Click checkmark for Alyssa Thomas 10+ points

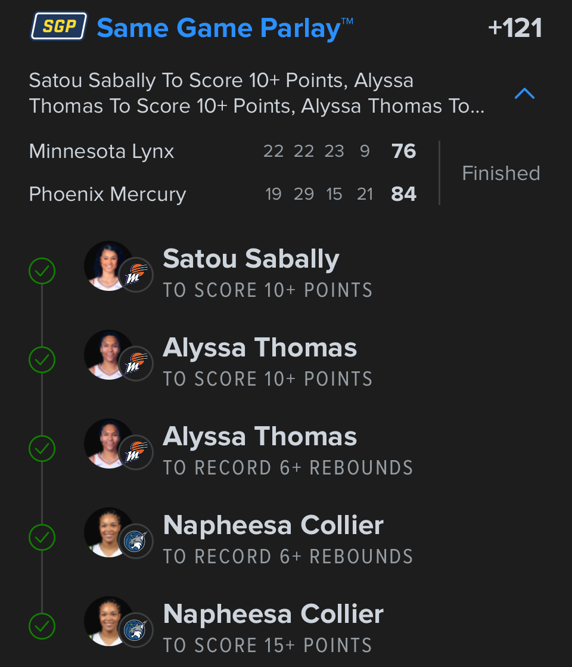[42, 360]
